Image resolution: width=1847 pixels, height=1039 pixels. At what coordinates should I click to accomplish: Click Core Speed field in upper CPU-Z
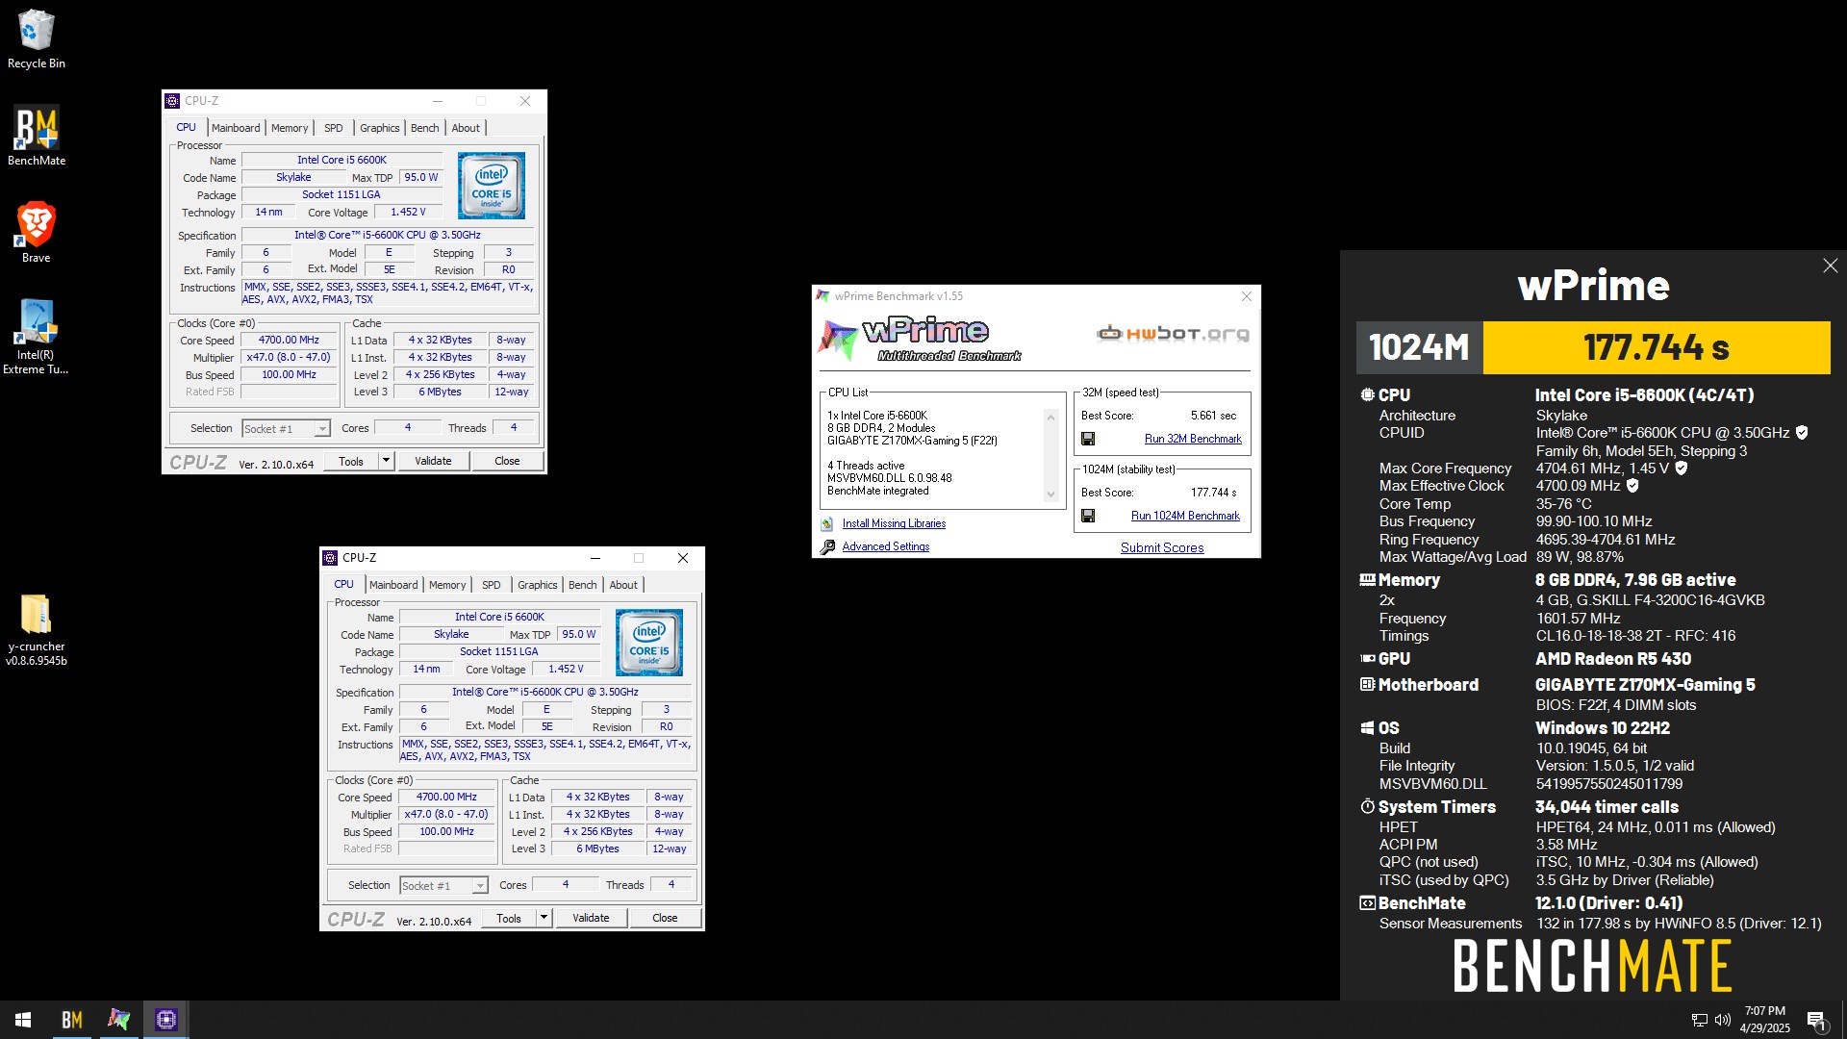point(289,340)
